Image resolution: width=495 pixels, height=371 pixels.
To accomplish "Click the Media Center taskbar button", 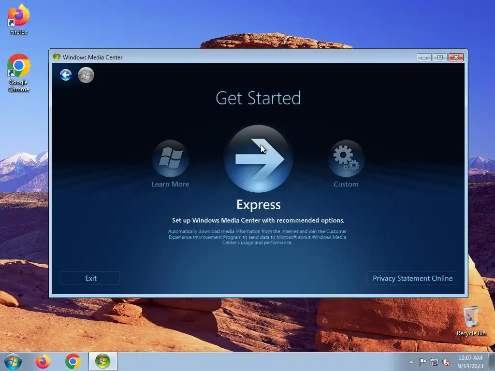I will point(103,361).
